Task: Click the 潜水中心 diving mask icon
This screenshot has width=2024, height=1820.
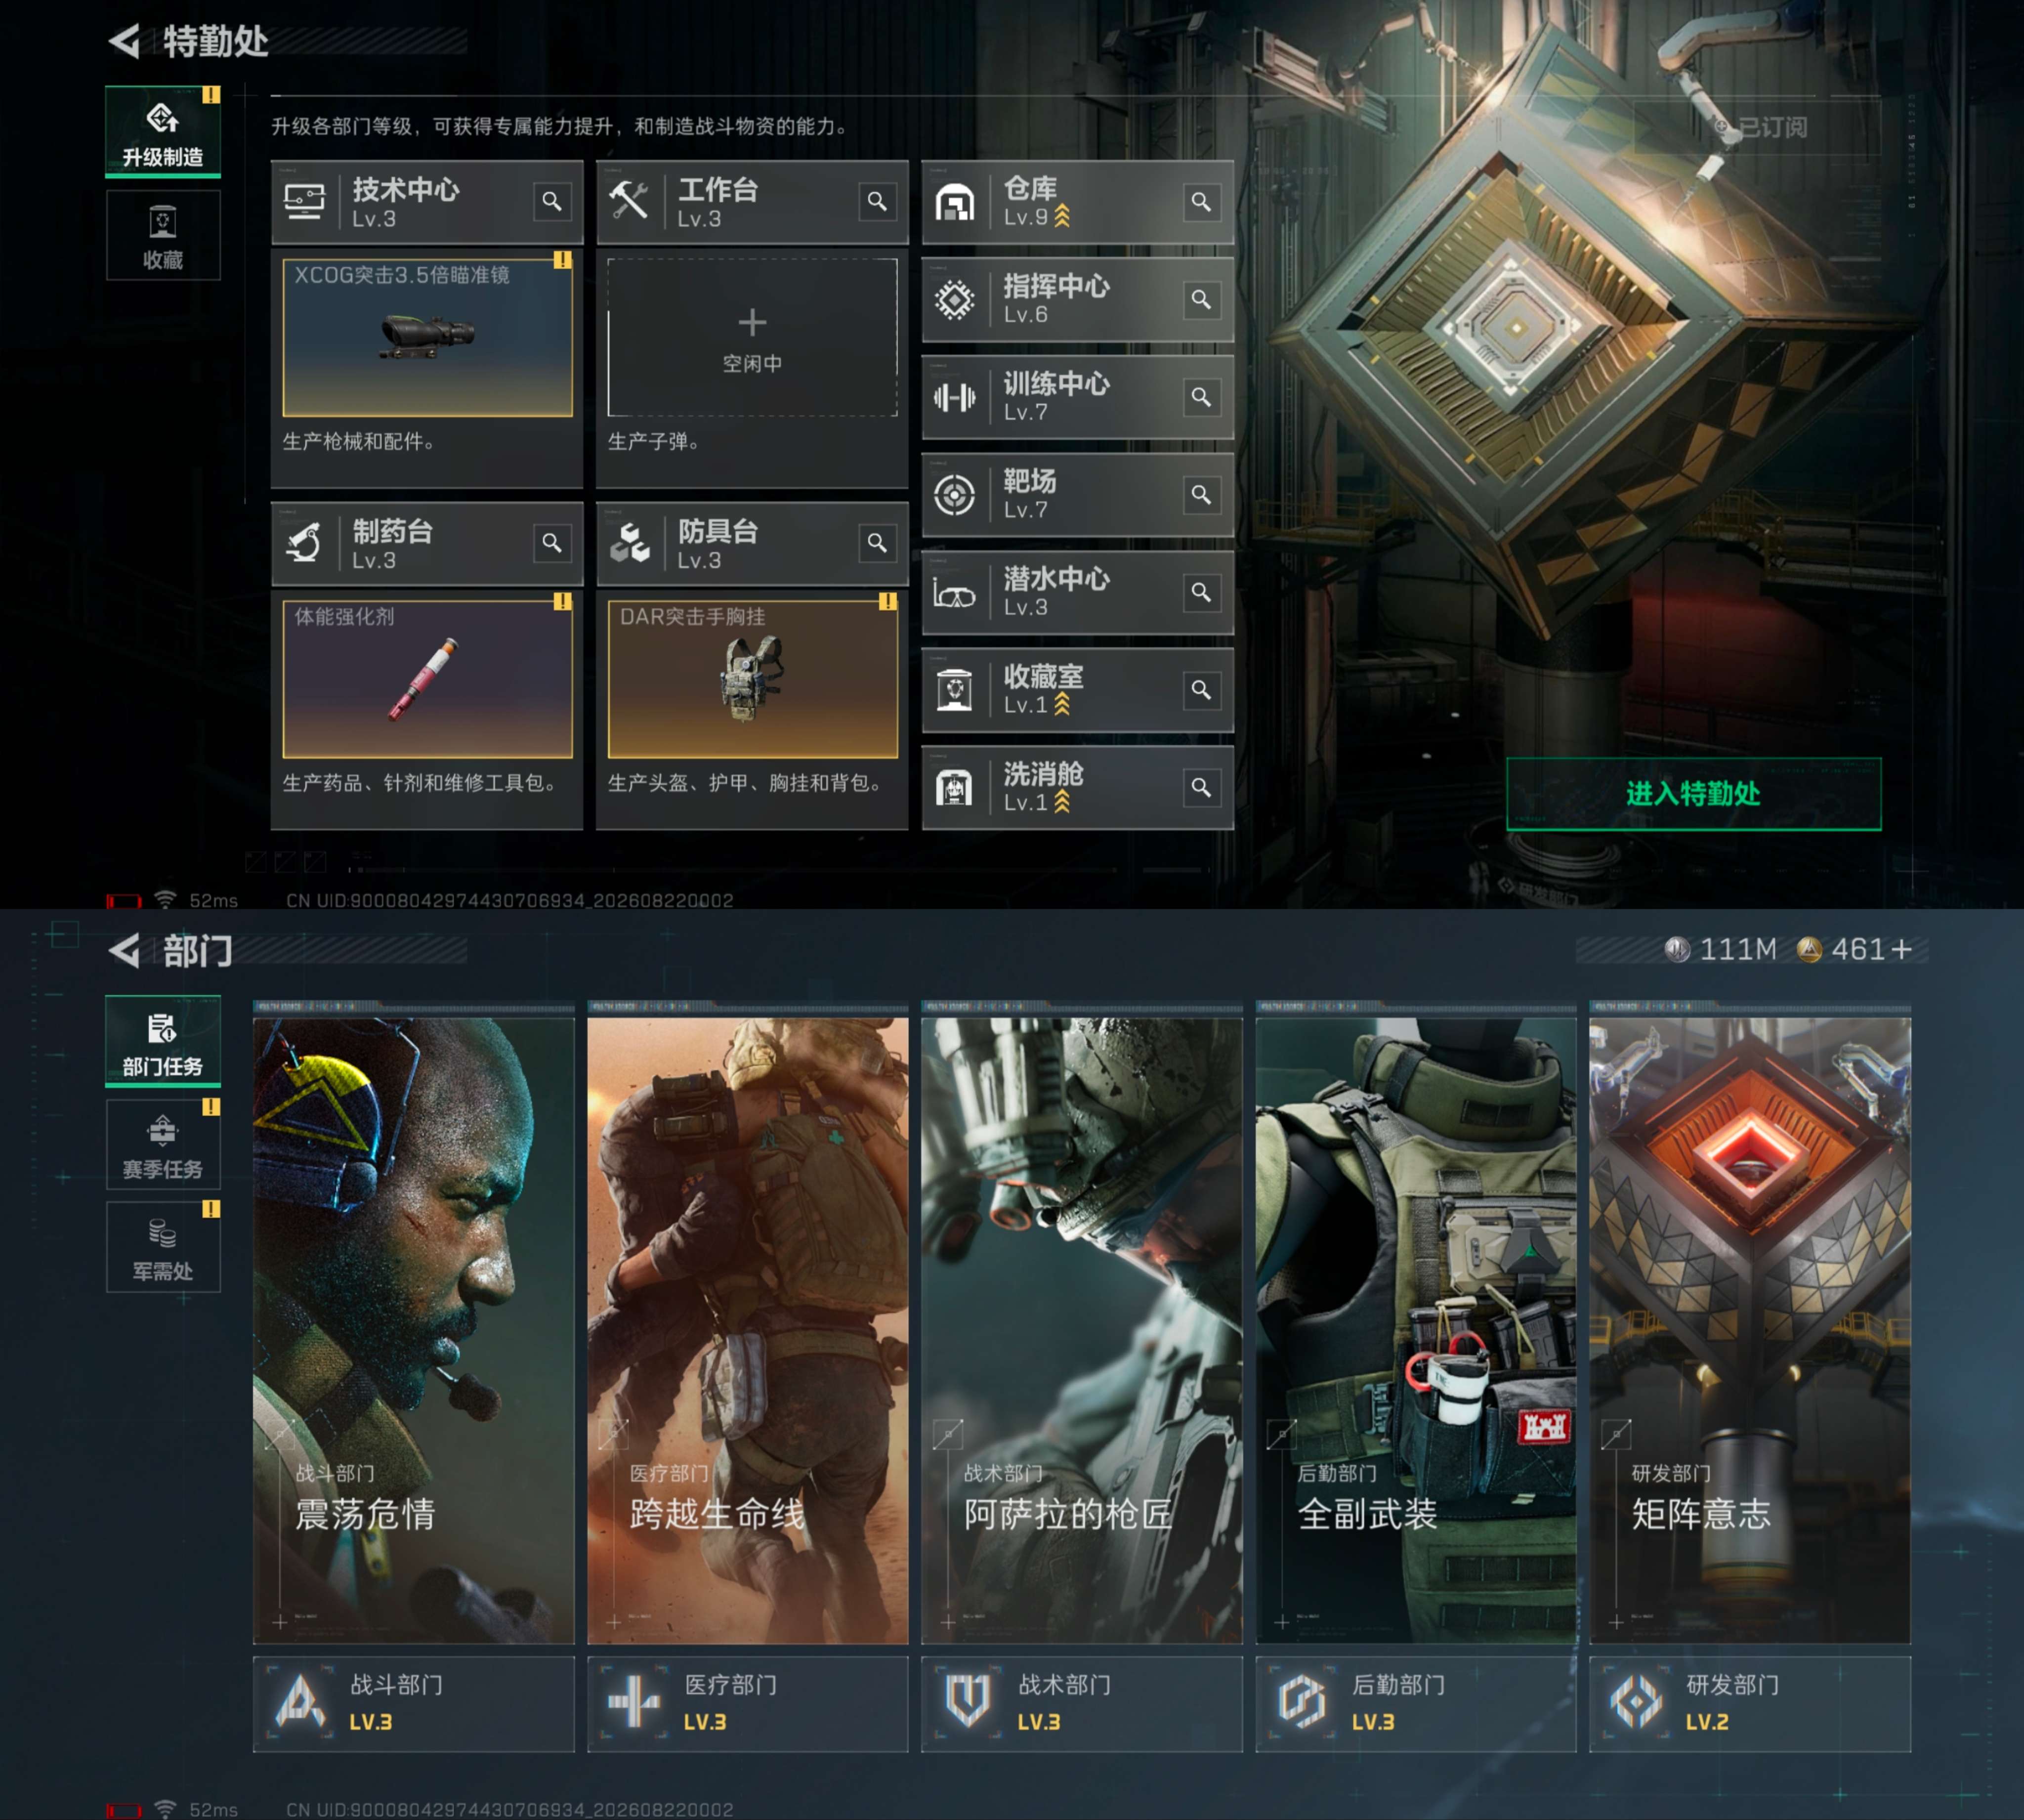Action: 954,594
